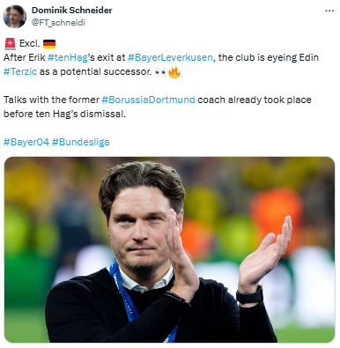The width and height of the screenshot is (340, 348).
Task: Click the eyes emoji after successor
Action: [160, 72]
